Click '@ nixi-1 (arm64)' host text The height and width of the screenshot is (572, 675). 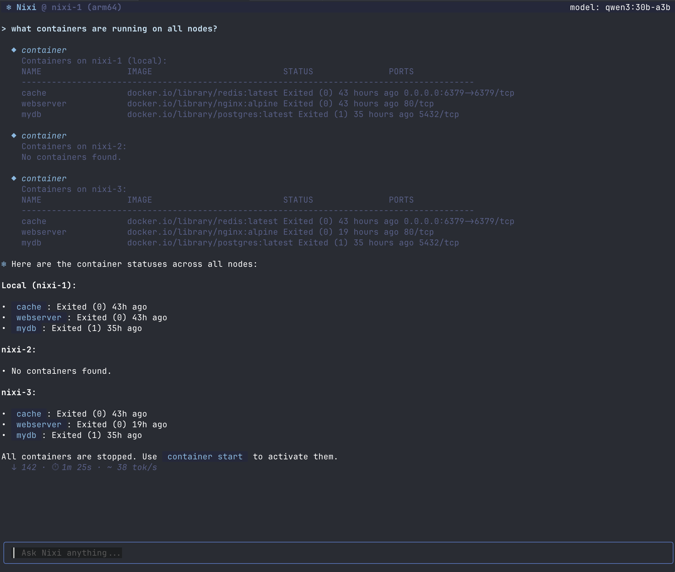click(x=81, y=7)
